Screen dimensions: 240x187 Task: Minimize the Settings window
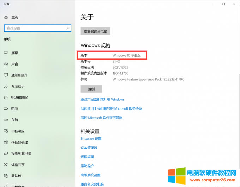pos(213,4)
